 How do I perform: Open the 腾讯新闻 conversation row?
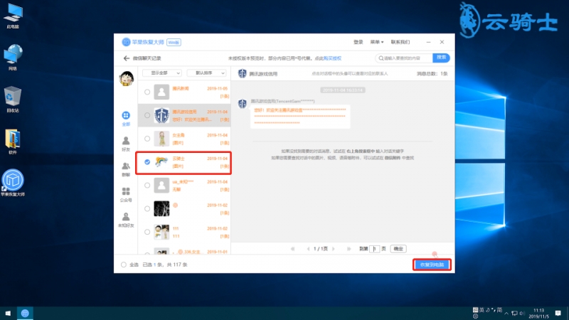(184, 92)
